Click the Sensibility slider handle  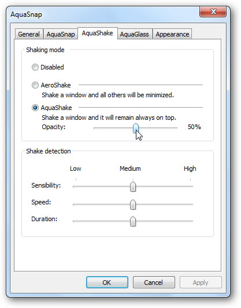[133, 186]
